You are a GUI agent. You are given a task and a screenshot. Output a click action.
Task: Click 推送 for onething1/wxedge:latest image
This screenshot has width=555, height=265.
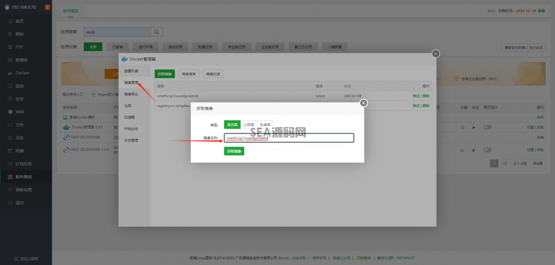(x=416, y=96)
